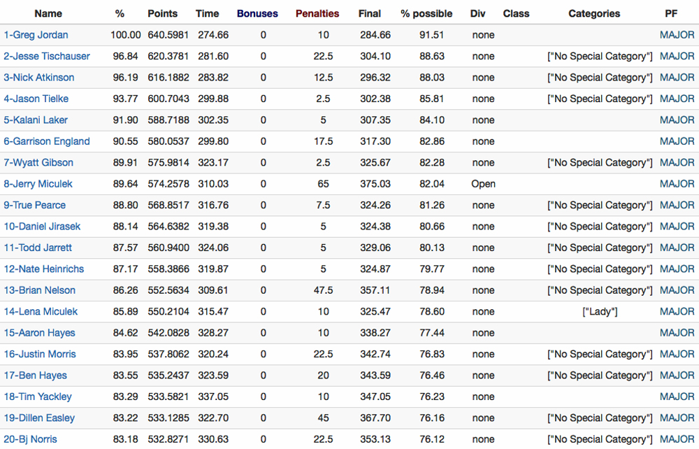Image resolution: width=699 pixels, height=449 pixels.
Task: Open competitor 13-Brian Nelson
Action: (40, 290)
